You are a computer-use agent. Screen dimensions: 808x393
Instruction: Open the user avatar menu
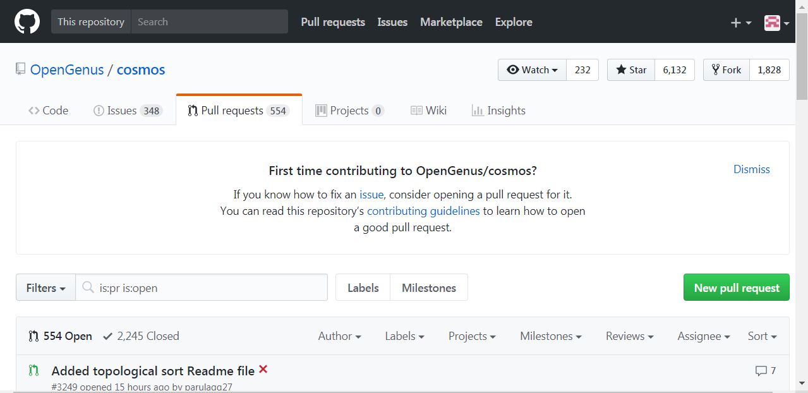(x=776, y=23)
